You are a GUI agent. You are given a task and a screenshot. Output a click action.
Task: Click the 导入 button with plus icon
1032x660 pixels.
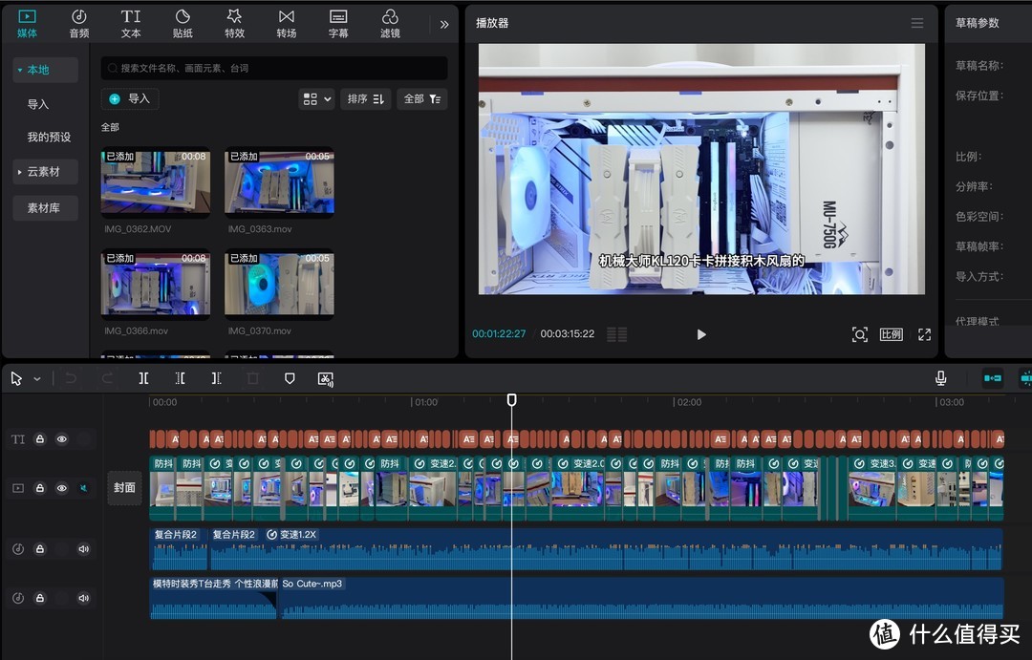point(130,98)
